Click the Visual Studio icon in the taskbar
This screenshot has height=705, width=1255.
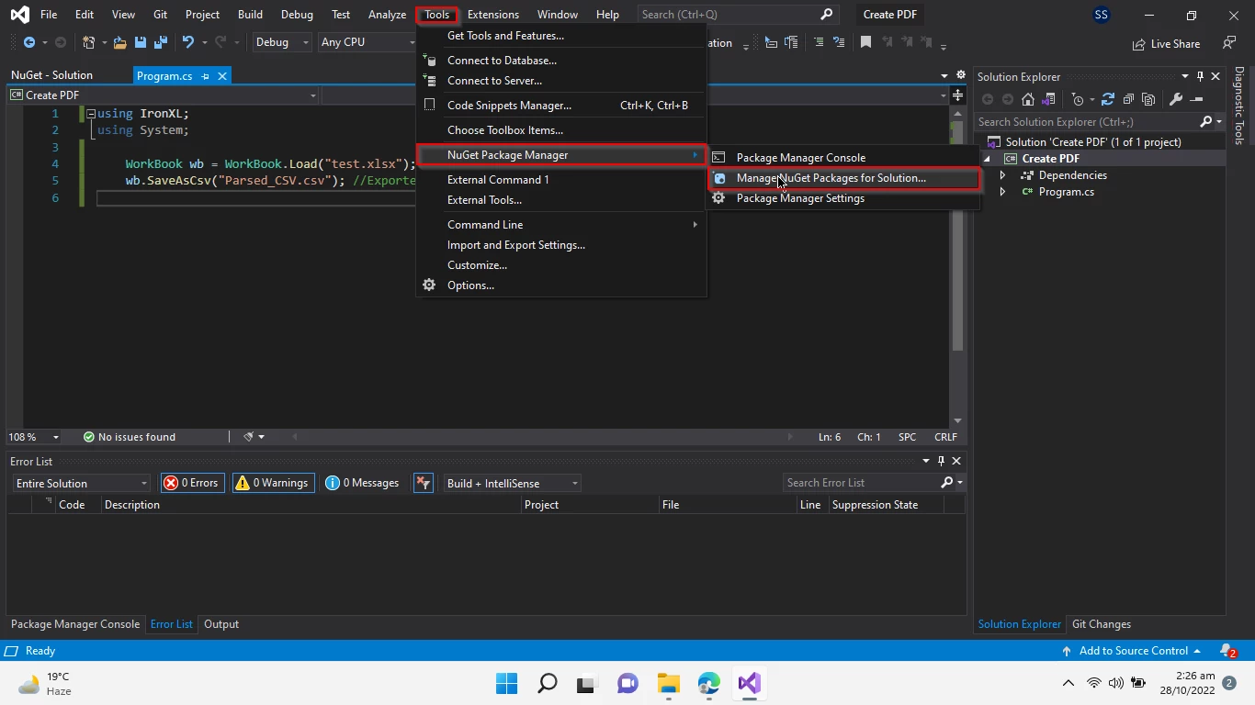[749, 683]
